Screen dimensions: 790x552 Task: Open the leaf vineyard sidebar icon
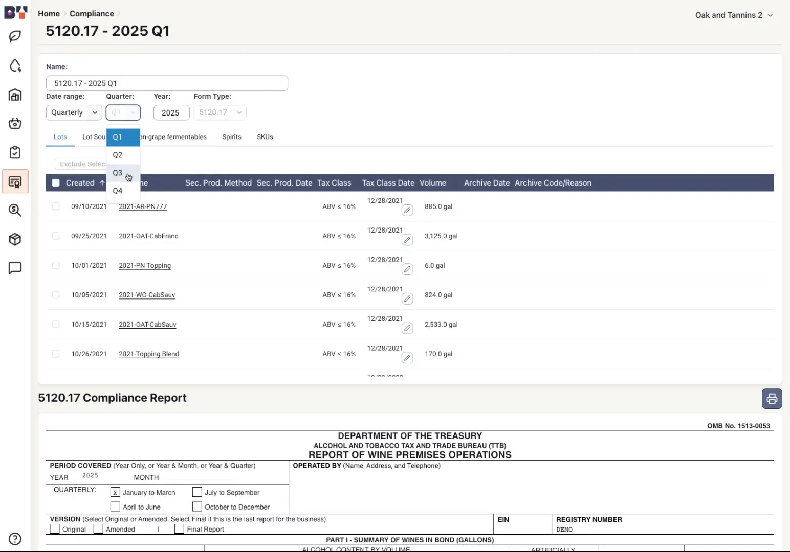click(x=15, y=36)
